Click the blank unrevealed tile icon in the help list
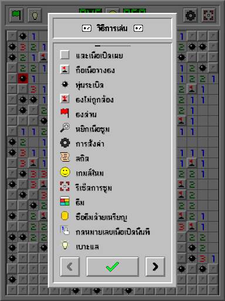This screenshot has height=301, width=225. pyautogui.click(x=64, y=55)
